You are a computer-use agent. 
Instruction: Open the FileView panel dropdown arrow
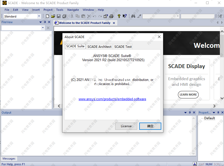[40, 22]
